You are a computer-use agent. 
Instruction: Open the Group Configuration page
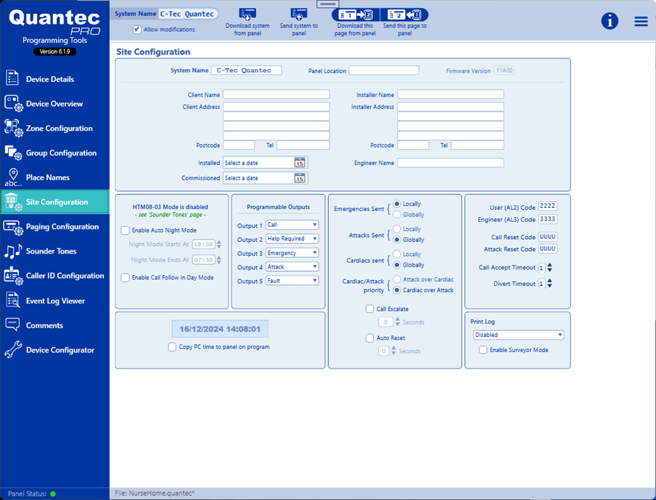[55, 153]
